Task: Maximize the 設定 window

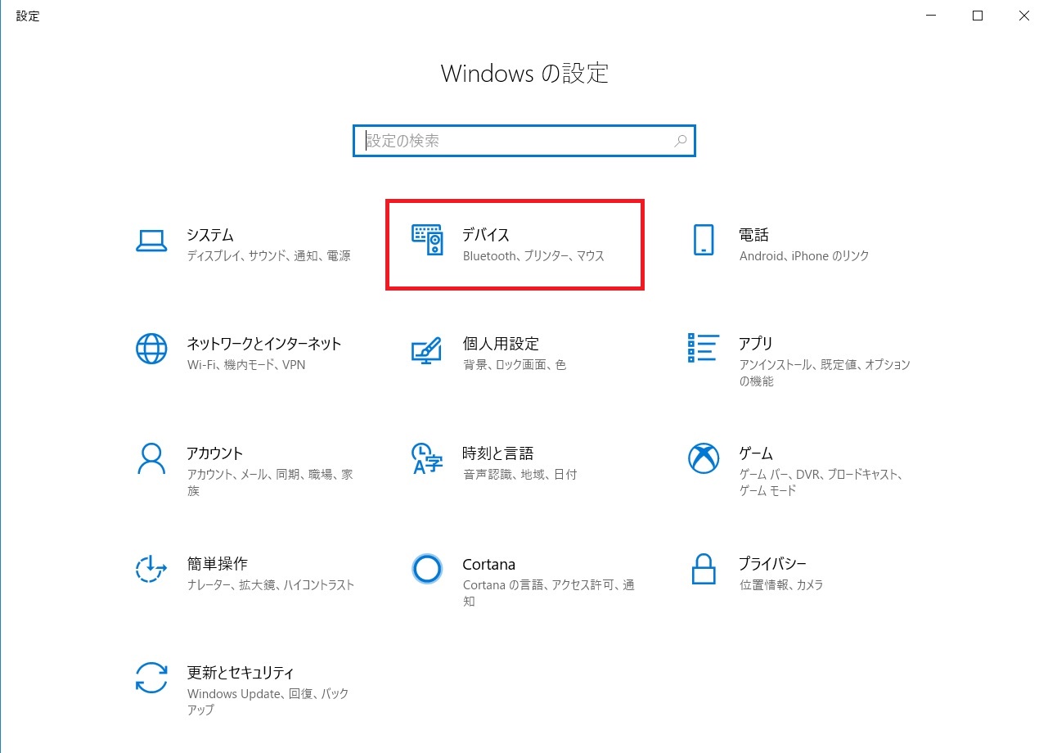Action: pyautogui.click(x=978, y=16)
